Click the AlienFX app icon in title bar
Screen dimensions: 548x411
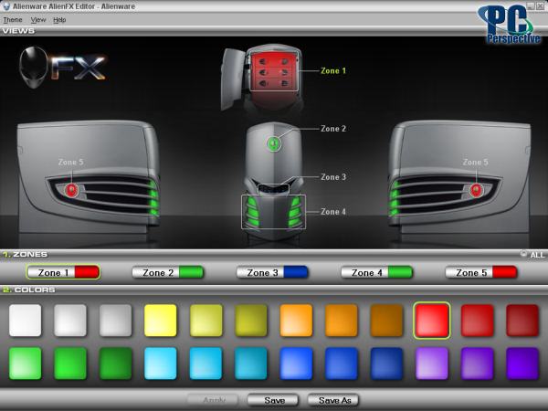[x=6, y=6]
